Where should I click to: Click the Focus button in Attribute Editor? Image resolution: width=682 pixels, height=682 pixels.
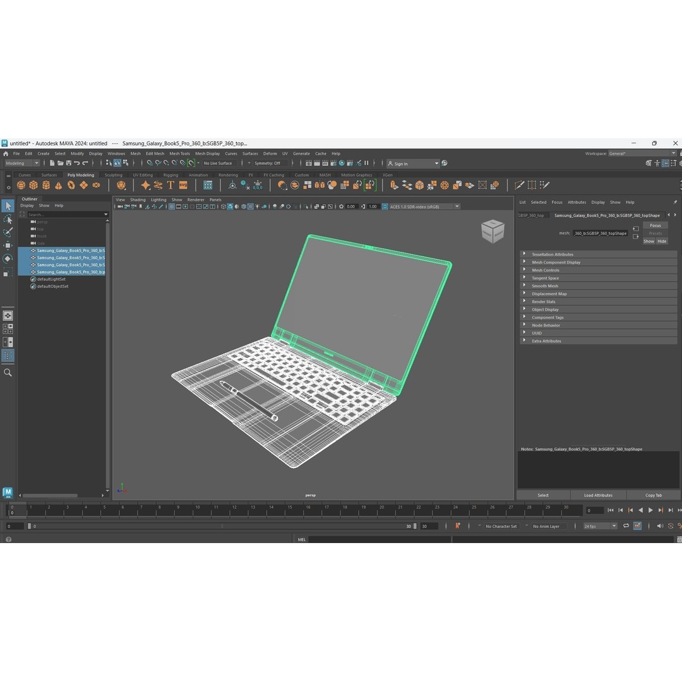pos(655,225)
